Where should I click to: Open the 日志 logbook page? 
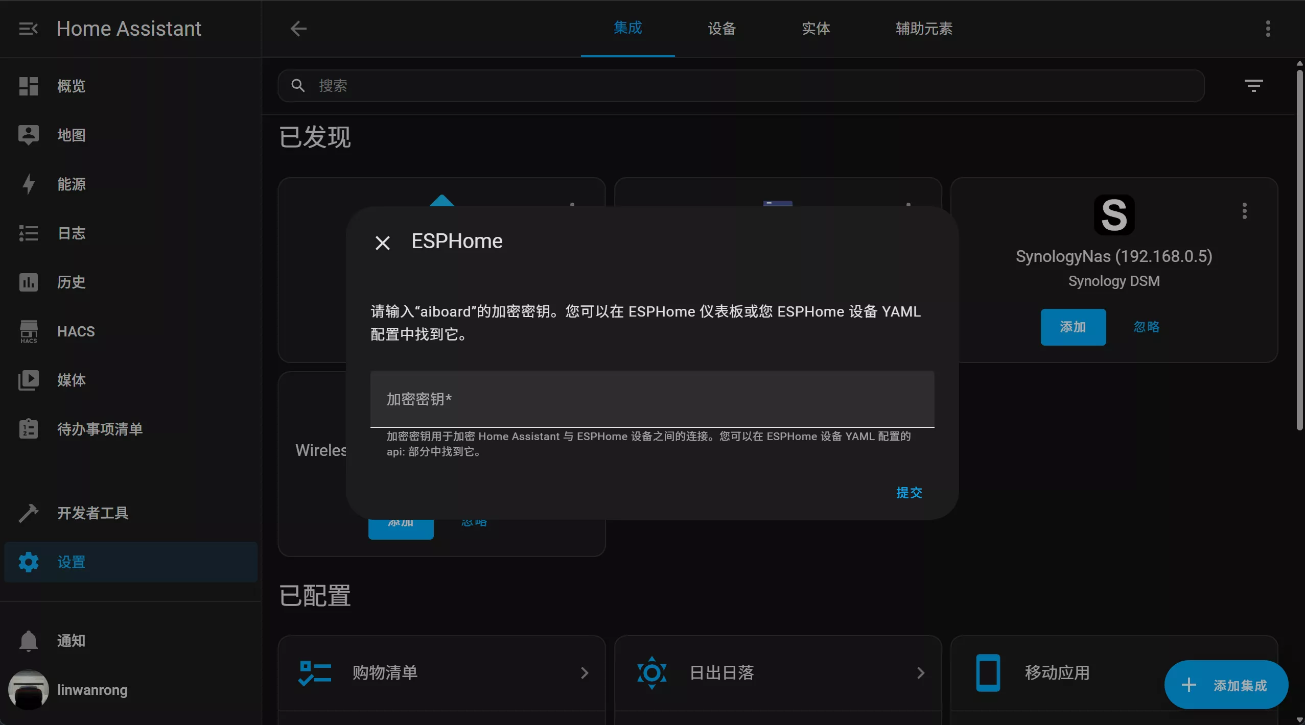pyautogui.click(x=131, y=233)
